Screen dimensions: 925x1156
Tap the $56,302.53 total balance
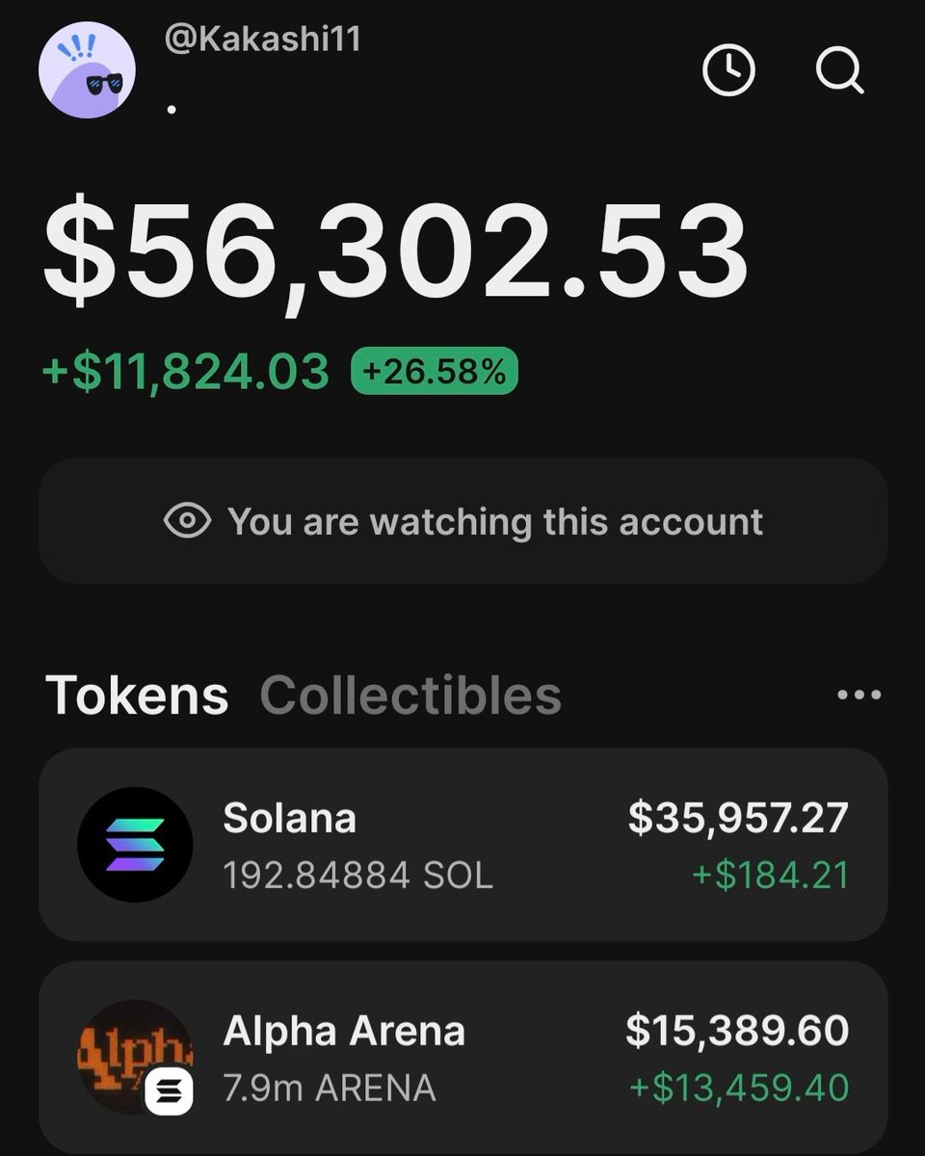[x=395, y=252]
